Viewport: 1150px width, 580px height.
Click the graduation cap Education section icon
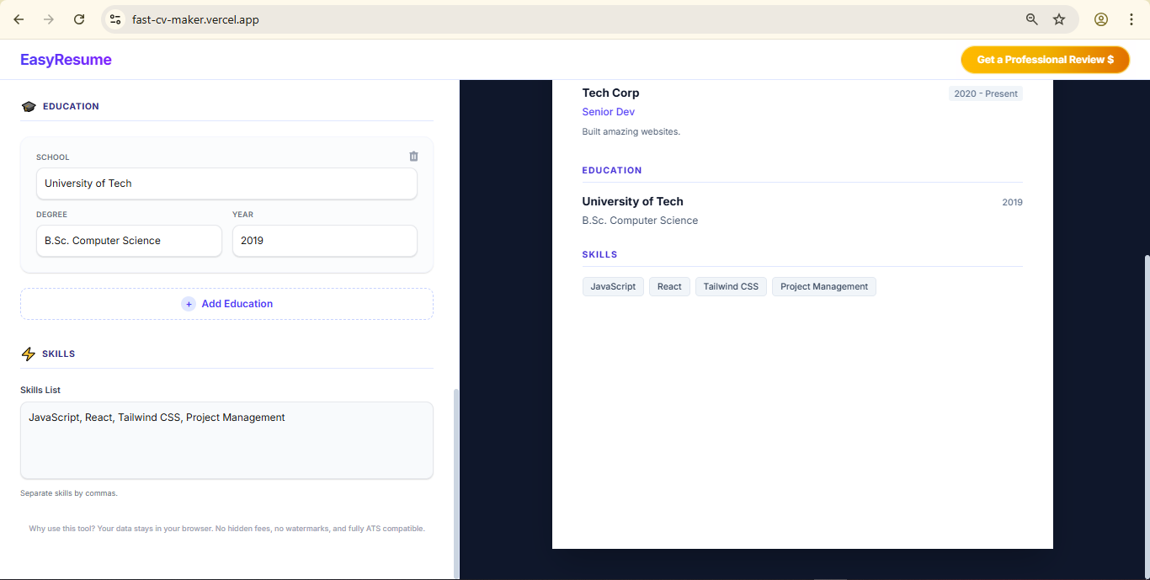coord(28,105)
